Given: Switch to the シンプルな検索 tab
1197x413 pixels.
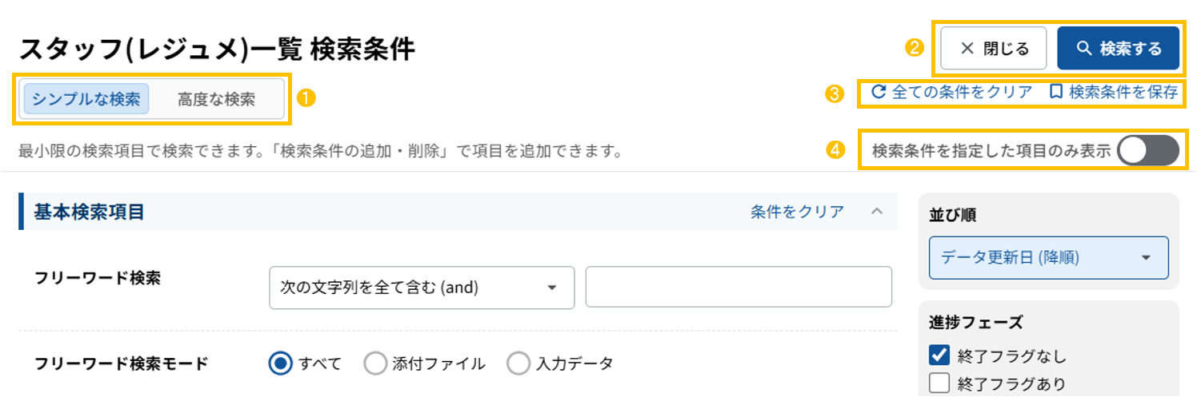Looking at the screenshot, I should 86,100.
